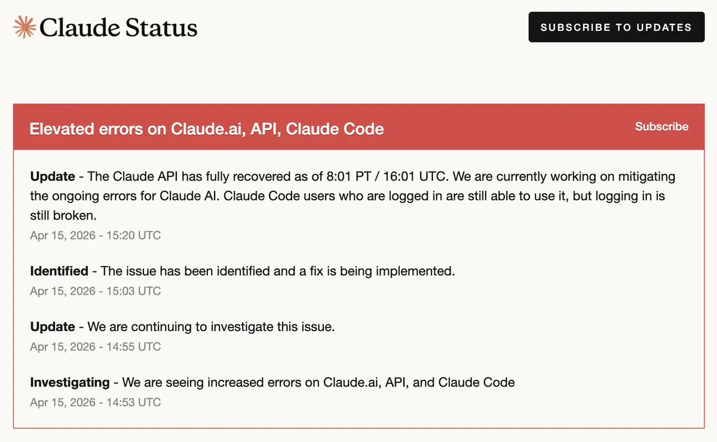Select the 14:53 UTC timestamp
The image size is (717, 442).
[96, 402]
